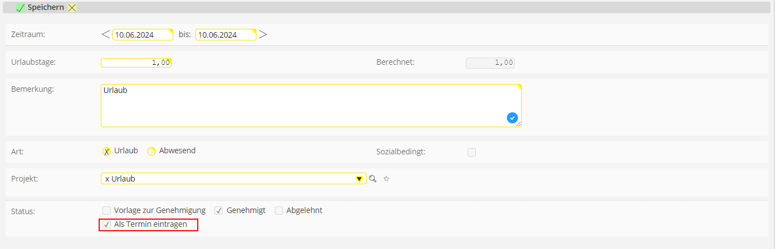The image size is (775, 249).
Task: Enable the Sozialbedingt checkbox
Action: pyautogui.click(x=471, y=152)
